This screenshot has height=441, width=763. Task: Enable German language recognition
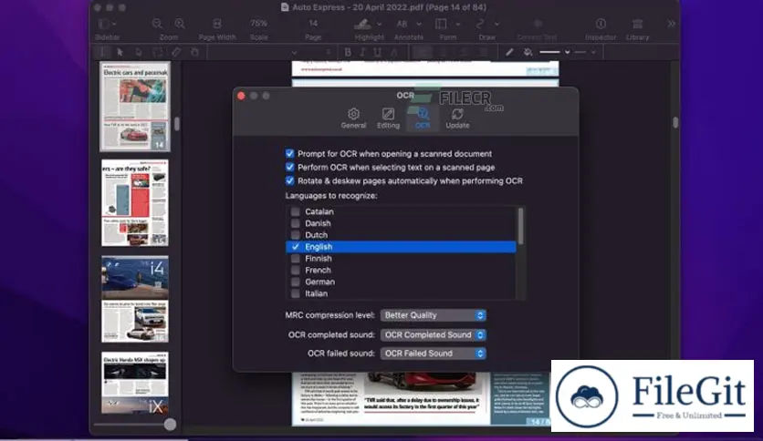pyautogui.click(x=295, y=282)
